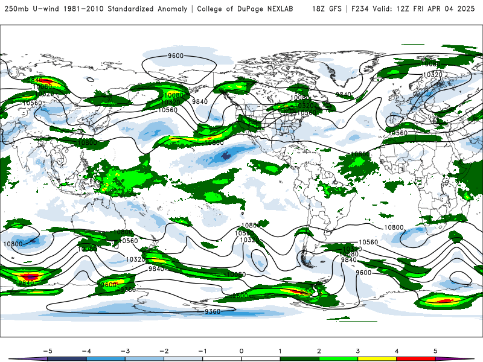This screenshot has width=483, height=362.
Task: Pick the red swatch between 4 and 5
Action: (x=416, y=359)
